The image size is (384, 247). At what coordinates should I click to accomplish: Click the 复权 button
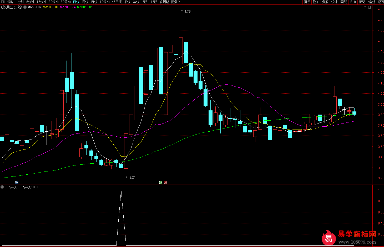307,2
